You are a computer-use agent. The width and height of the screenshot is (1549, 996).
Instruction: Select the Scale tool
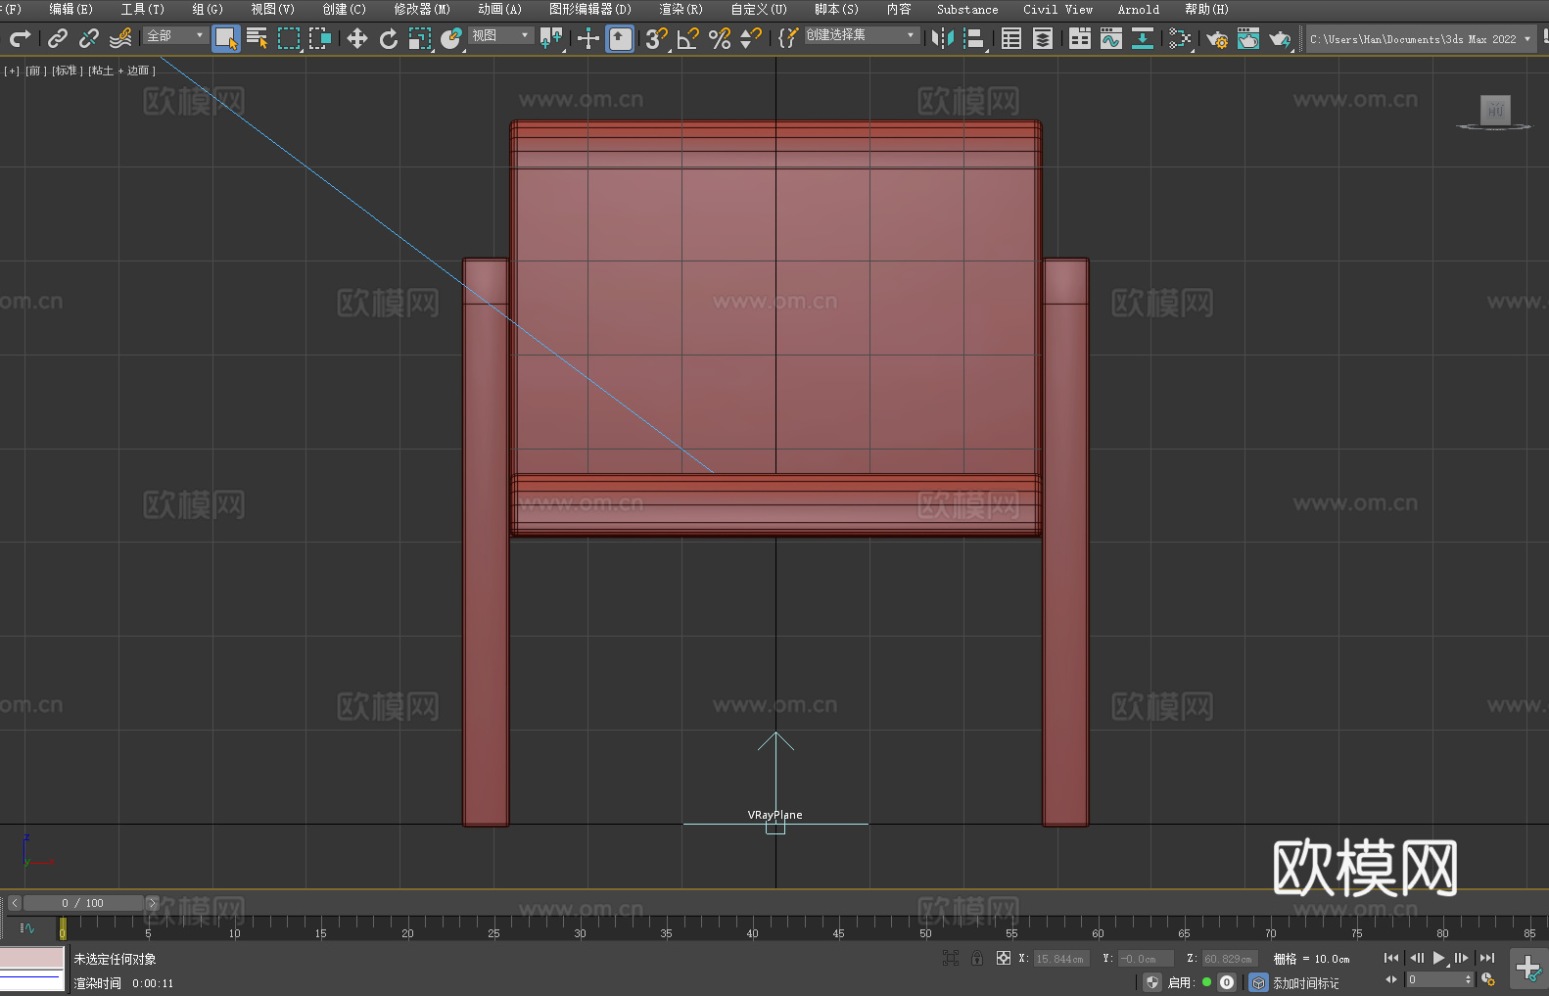coord(420,38)
